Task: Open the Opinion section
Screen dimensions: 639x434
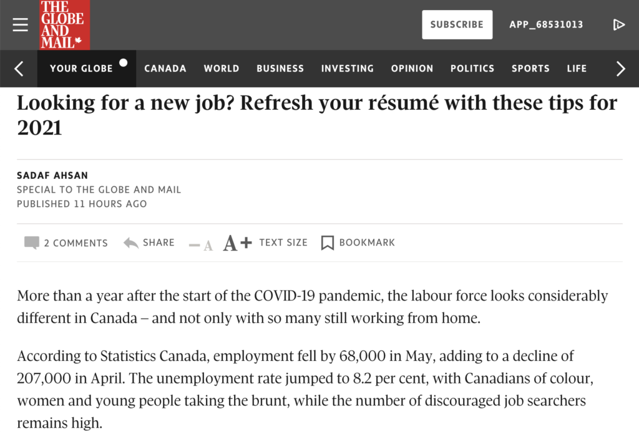Action: (x=412, y=69)
